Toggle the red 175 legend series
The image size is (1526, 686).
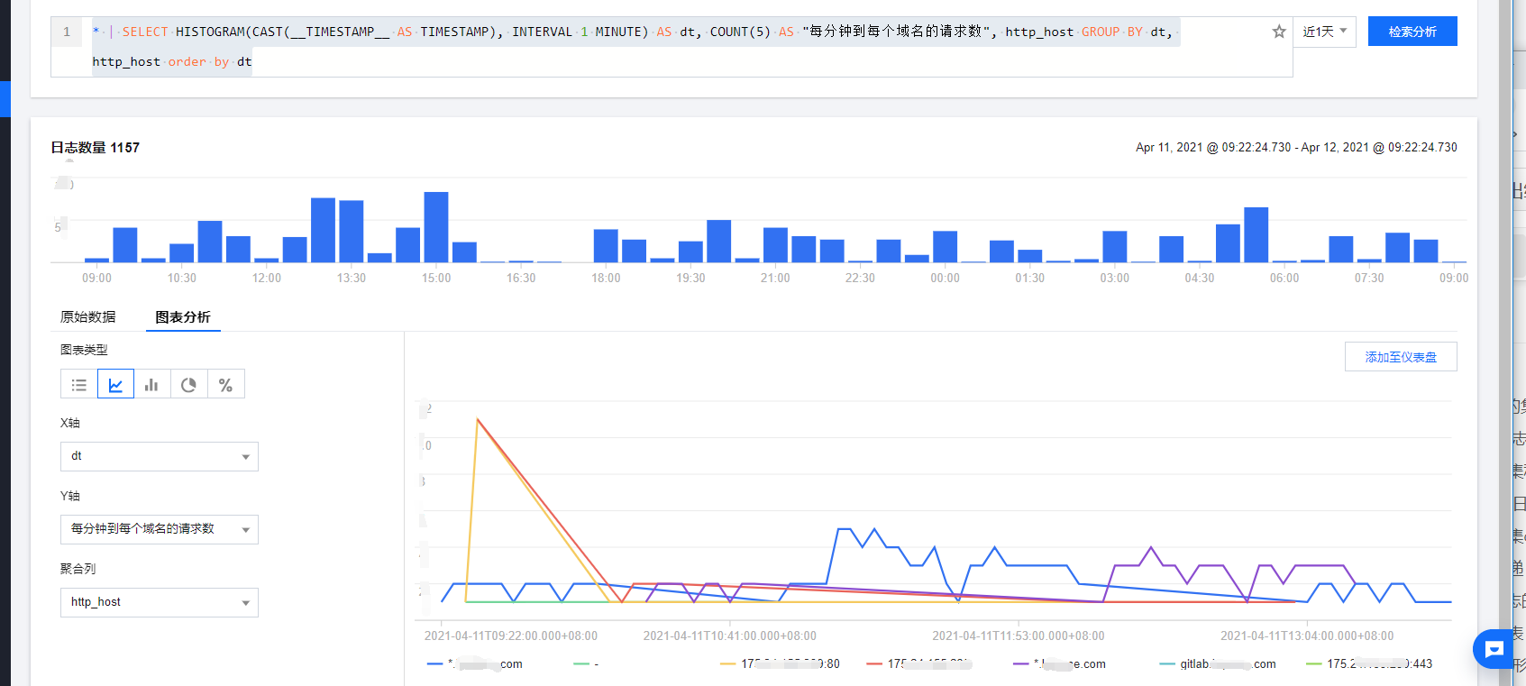coord(918,664)
